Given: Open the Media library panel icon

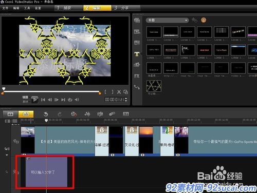Looking at the screenshot, I should pyautogui.click(x=137, y=21).
